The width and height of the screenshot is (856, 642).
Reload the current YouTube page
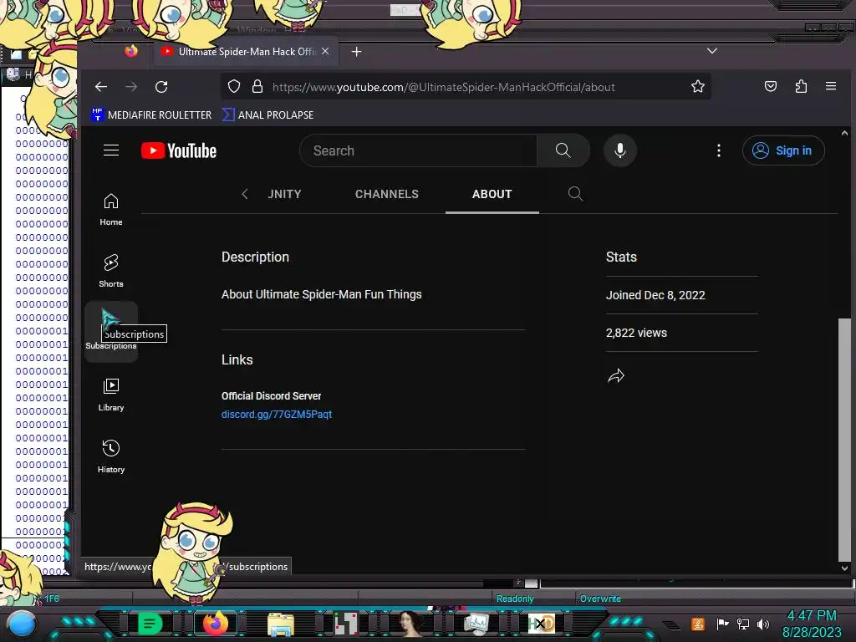161,87
